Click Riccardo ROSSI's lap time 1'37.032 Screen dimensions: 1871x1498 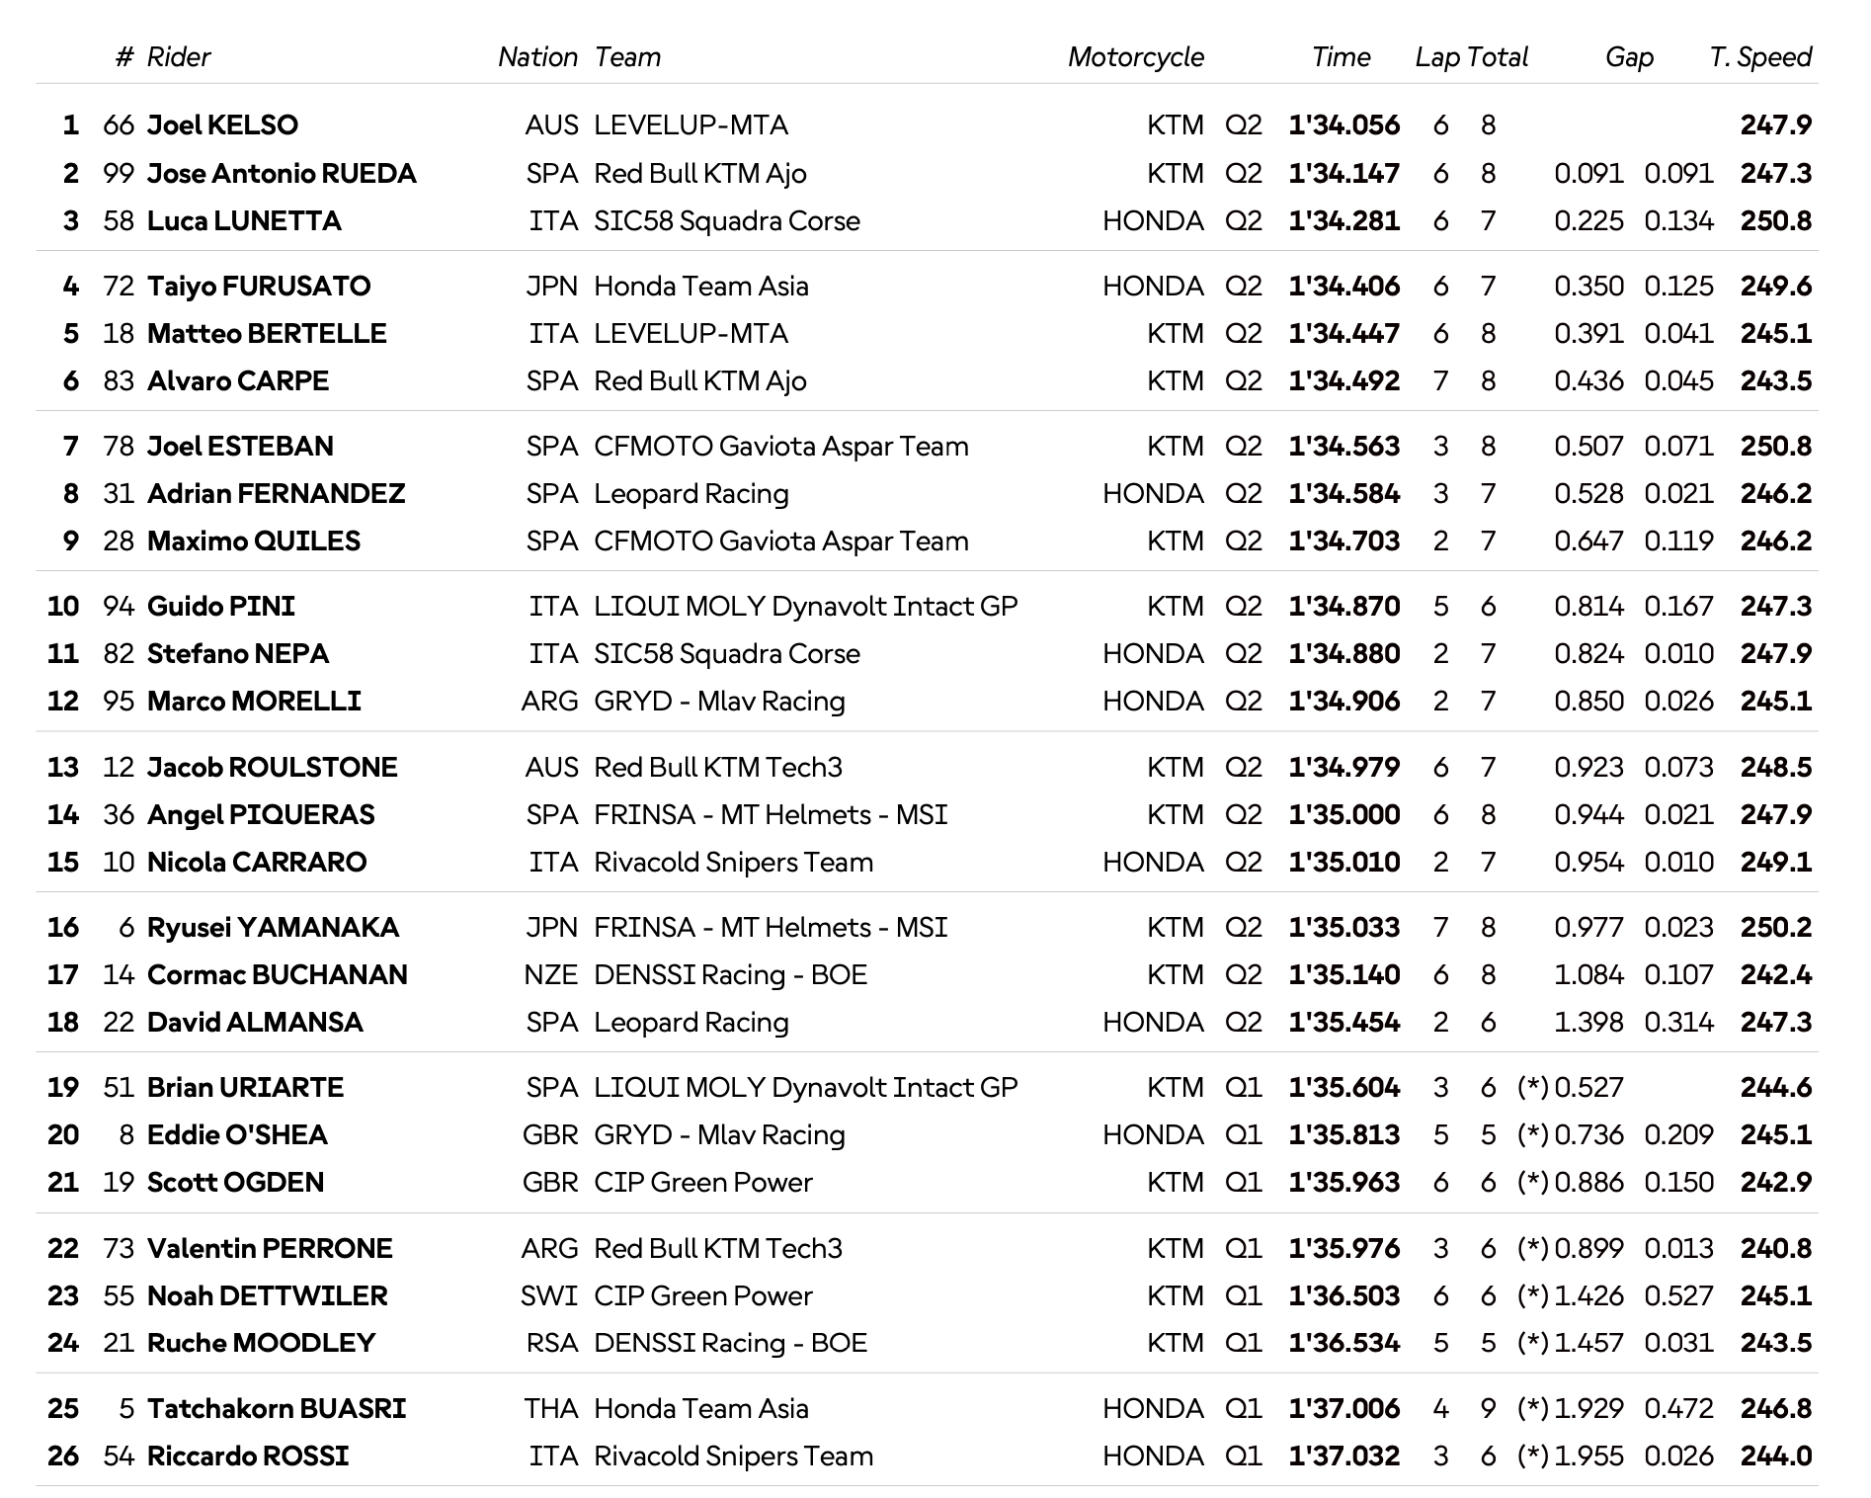[x=1343, y=1456]
